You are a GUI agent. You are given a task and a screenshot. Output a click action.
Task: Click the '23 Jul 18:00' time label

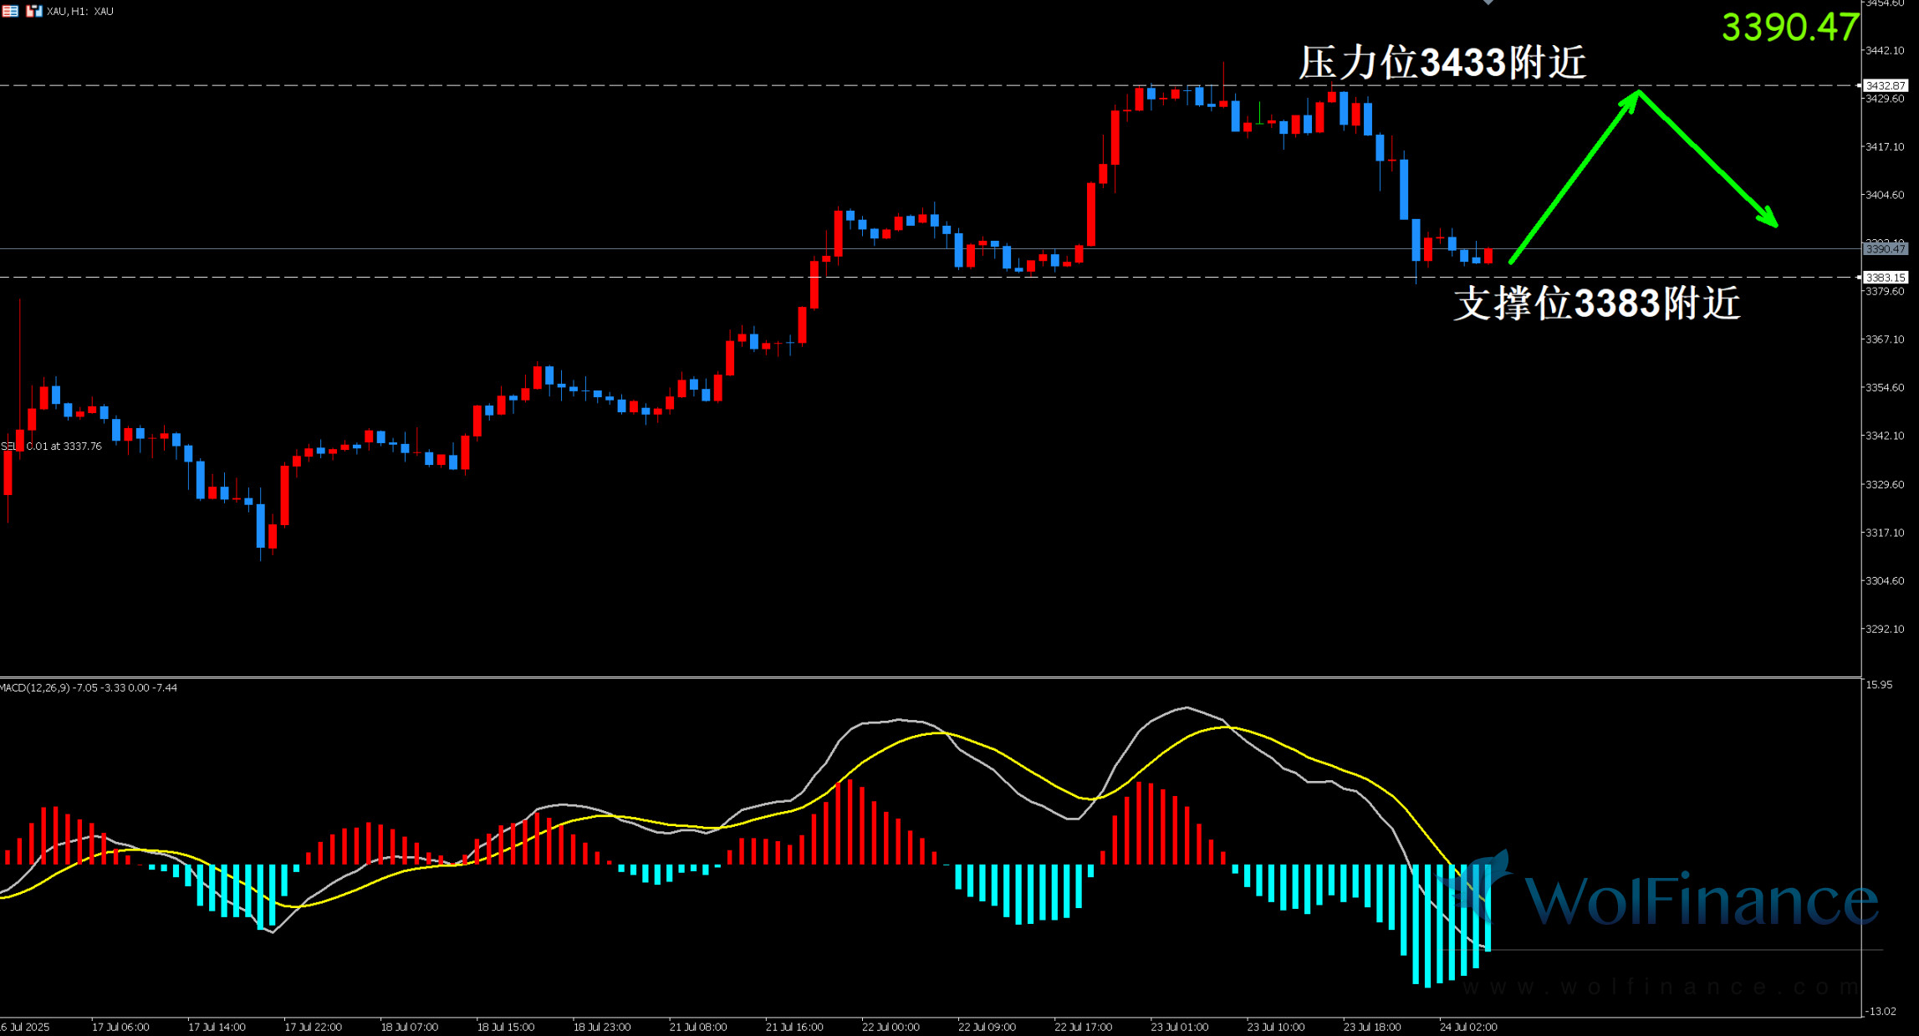[1372, 1027]
